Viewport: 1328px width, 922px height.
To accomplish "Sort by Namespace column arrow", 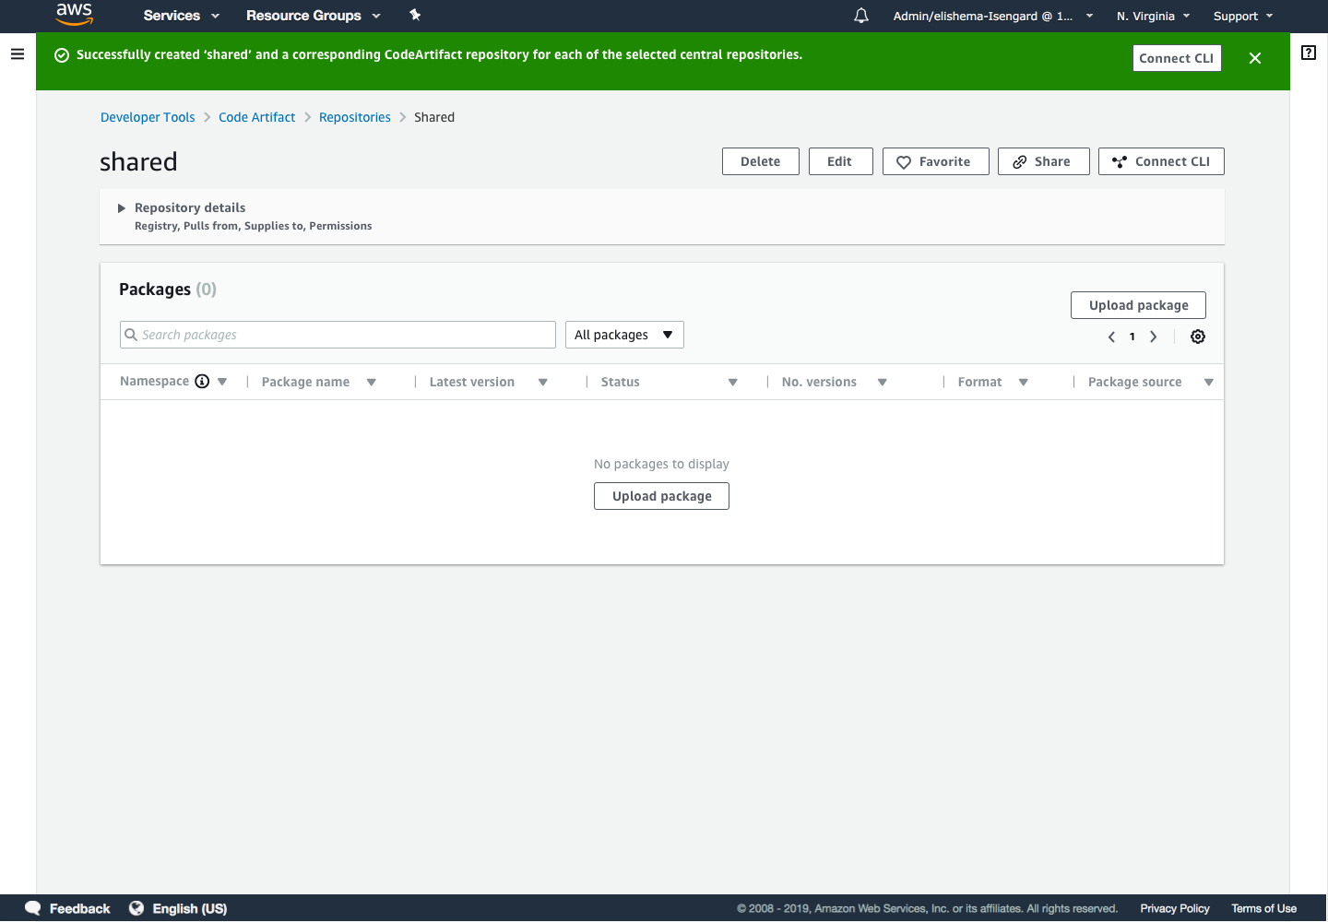I will (222, 382).
